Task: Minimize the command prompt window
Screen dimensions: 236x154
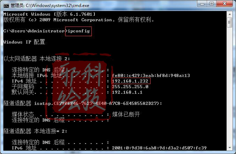Action: [x=202, y=4]
